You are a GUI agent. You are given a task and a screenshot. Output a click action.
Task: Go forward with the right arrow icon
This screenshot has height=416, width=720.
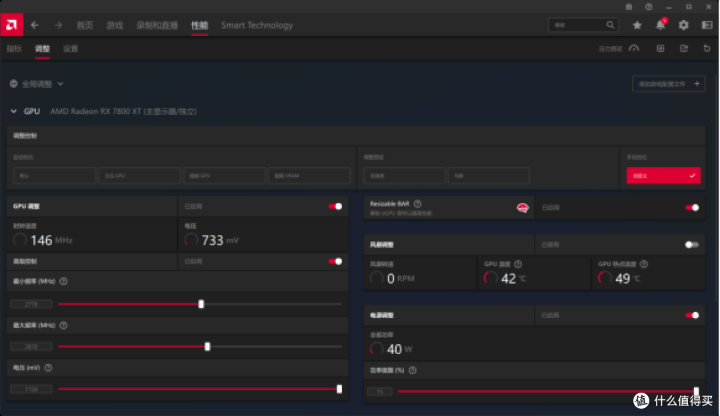[x=58, y=25]
